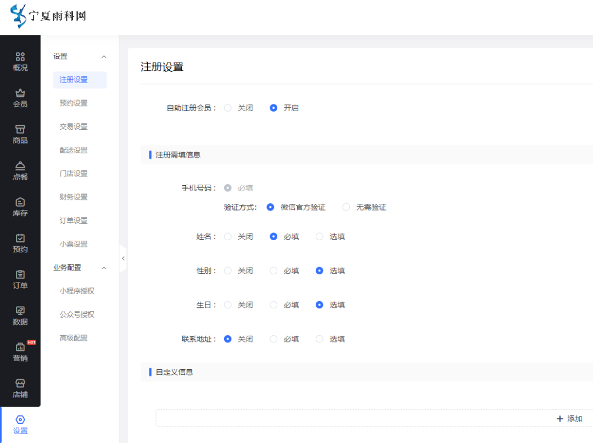The width and height of the screenshot is (593, 443).
Task: Set 生日 to 选填
Action: [x=320, y=305]
